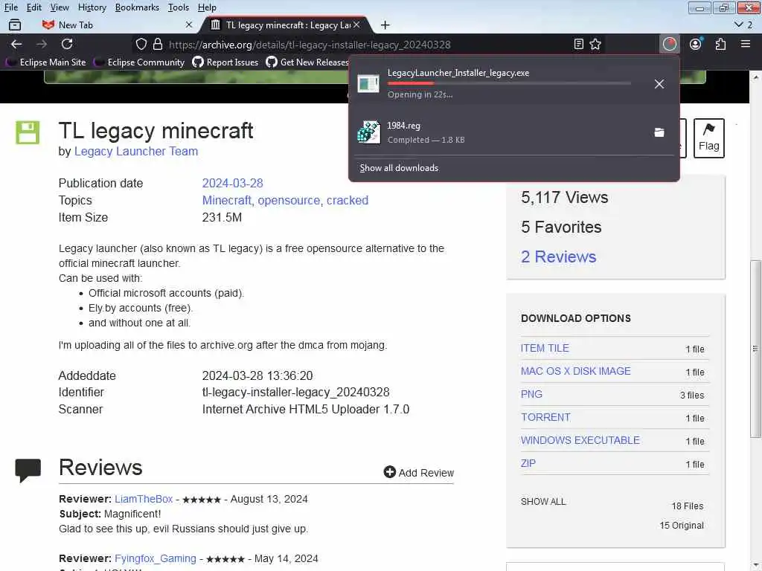This screenshot has height=571, width=762.
Task: Open the downloads toolbar button
Action: point(670,44)
